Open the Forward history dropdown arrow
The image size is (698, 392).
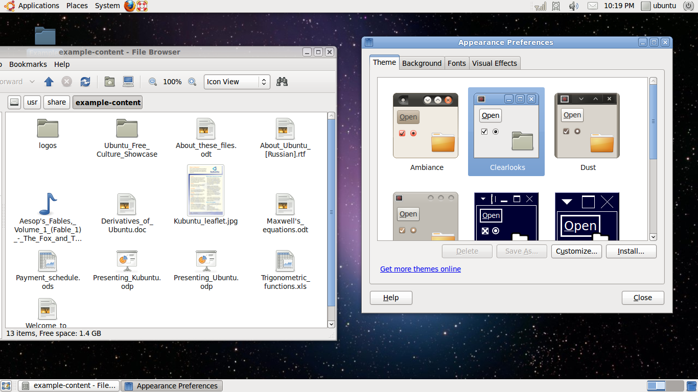(x=32, y=82)
